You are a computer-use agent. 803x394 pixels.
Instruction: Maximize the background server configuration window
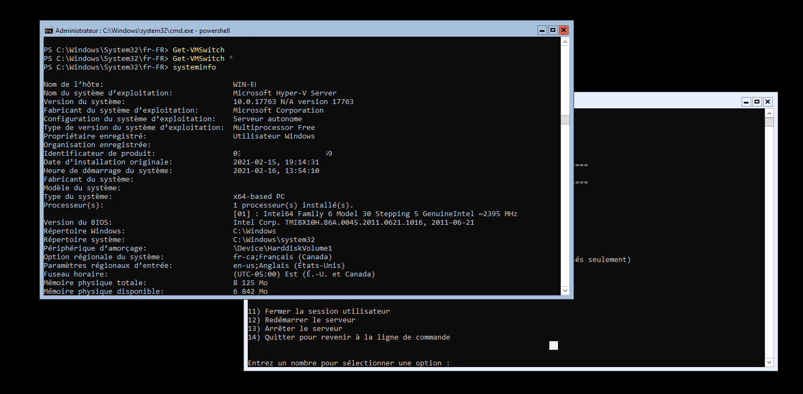click(757, 101)
